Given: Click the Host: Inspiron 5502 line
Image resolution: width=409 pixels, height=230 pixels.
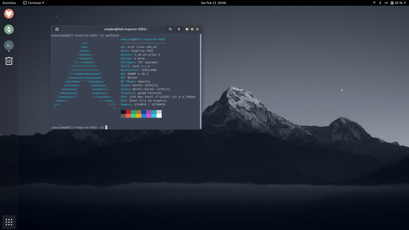Looking at the screenshot, I should (x=137, y=51).
